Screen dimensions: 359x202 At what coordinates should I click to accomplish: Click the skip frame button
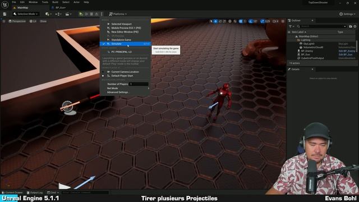click(x=86, y=14)
